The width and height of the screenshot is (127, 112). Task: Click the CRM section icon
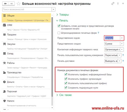pyautogui.click(x=4, y=25)
